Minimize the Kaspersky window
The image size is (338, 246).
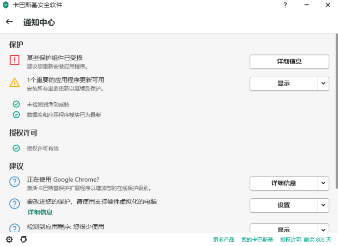[x=307, y=5]
